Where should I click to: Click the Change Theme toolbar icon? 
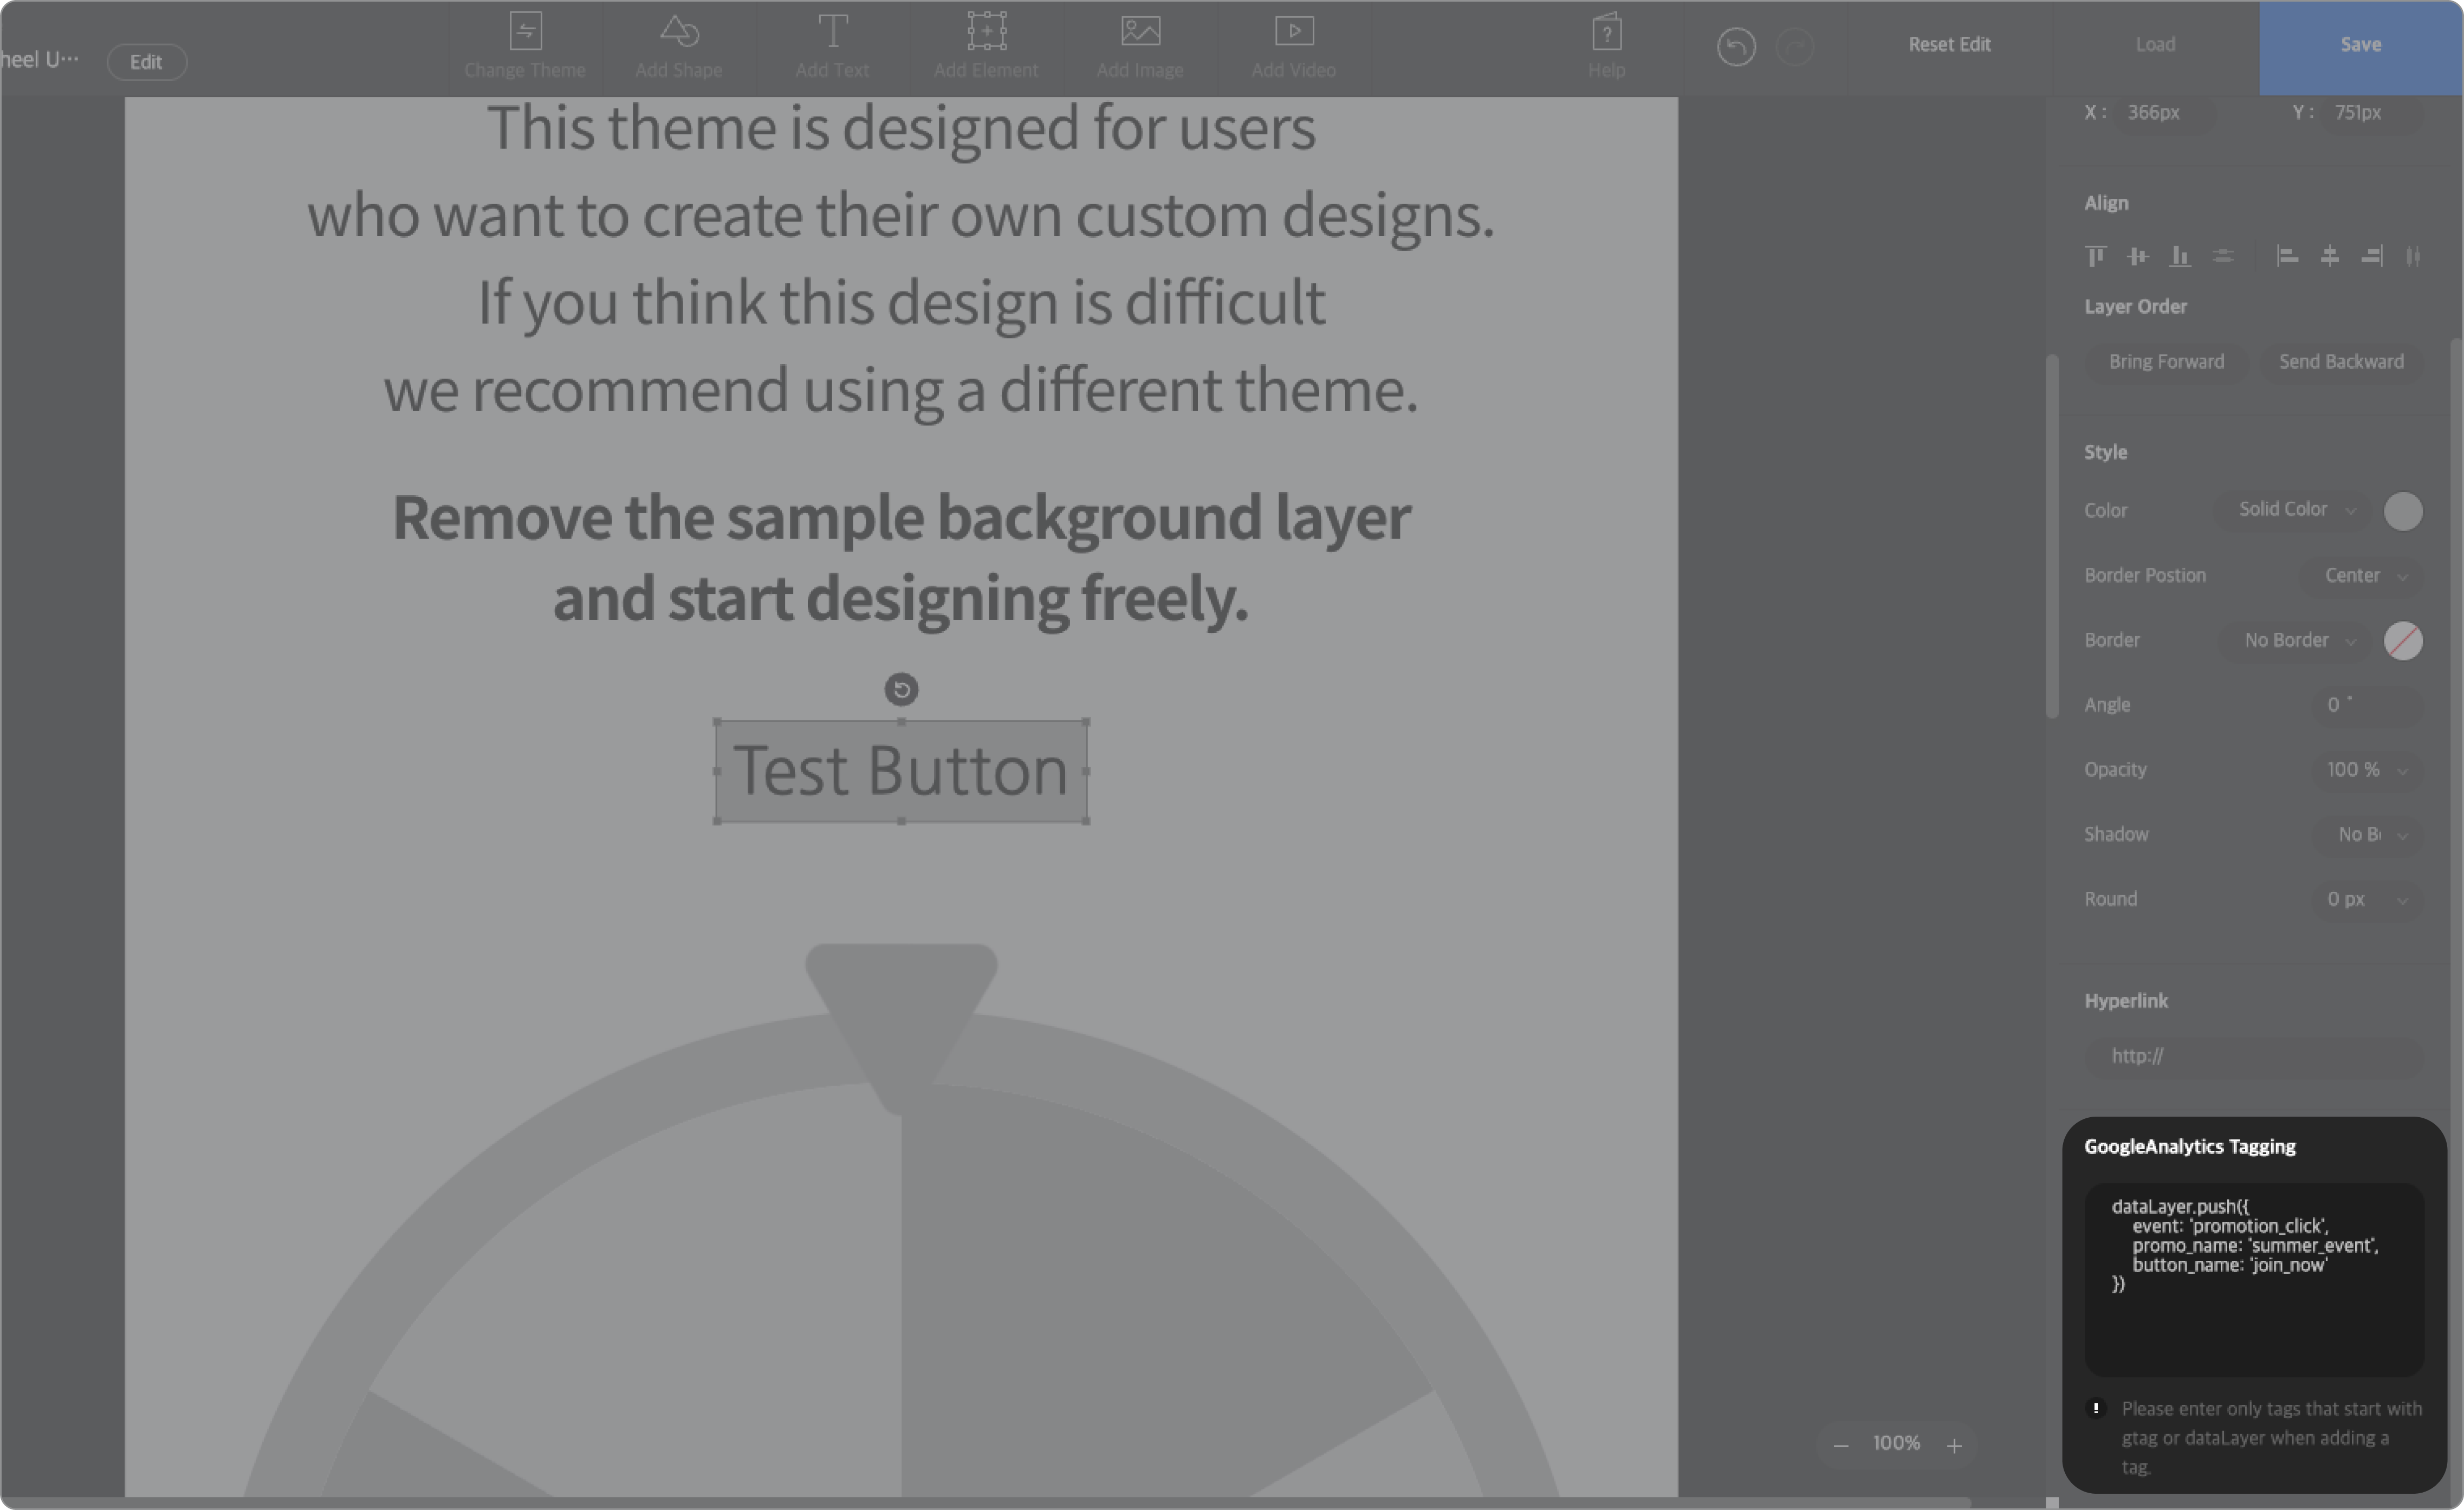[524, 45]
